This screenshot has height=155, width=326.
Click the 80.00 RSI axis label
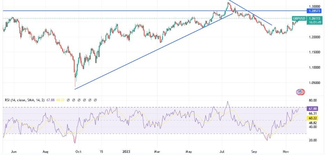pyautogui.click(x=313, y=100)
